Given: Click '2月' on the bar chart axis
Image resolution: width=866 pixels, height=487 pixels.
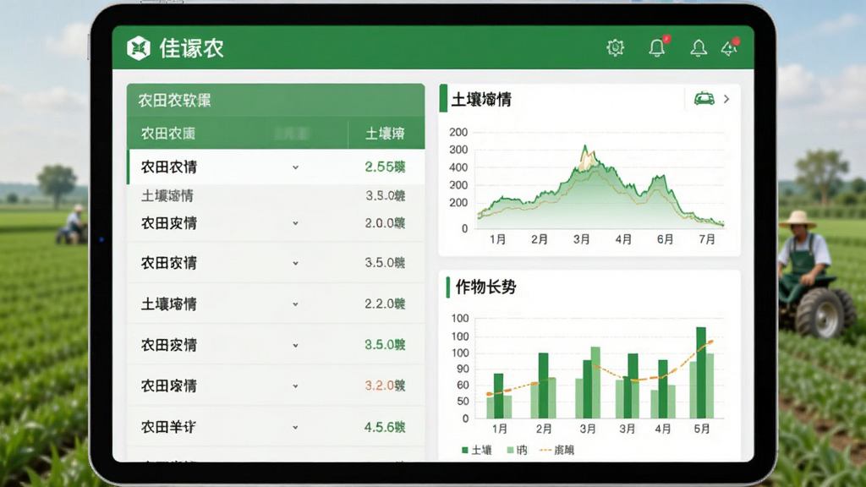Looking at the screenshot, I should pyautogui.click(x=544, y=429).
